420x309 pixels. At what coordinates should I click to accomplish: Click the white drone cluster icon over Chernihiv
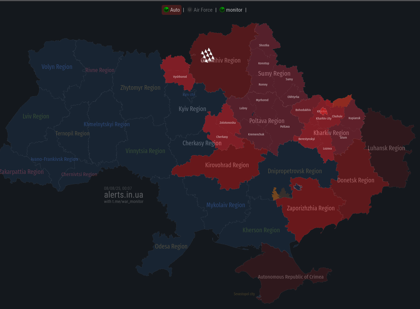208,55
